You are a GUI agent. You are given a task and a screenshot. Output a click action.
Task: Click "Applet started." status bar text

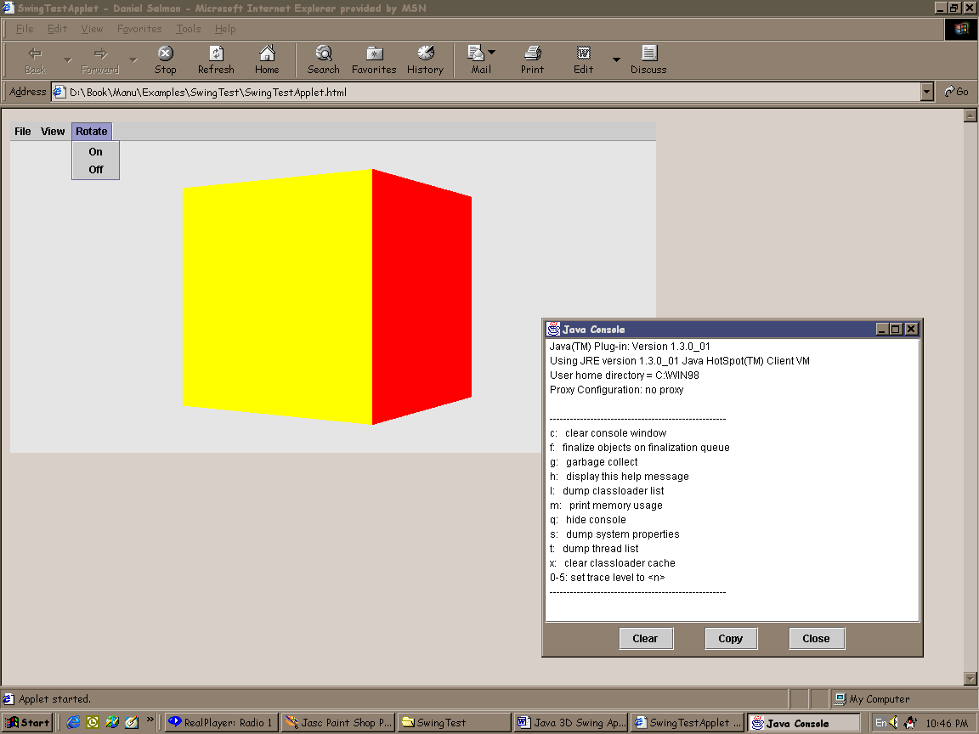(x=55, y=699)
